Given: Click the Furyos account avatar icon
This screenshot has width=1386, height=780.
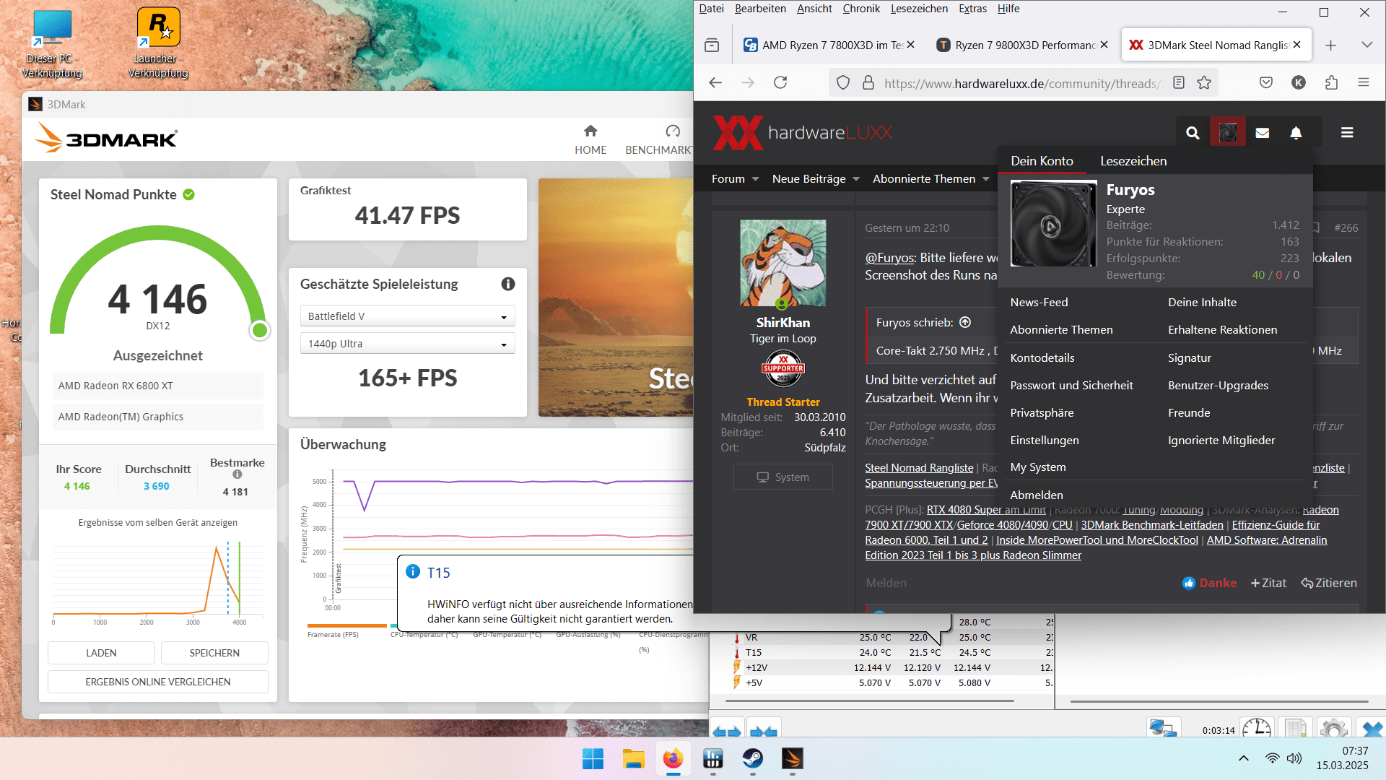Looking at the screenshot, I should pos(1227,133).
